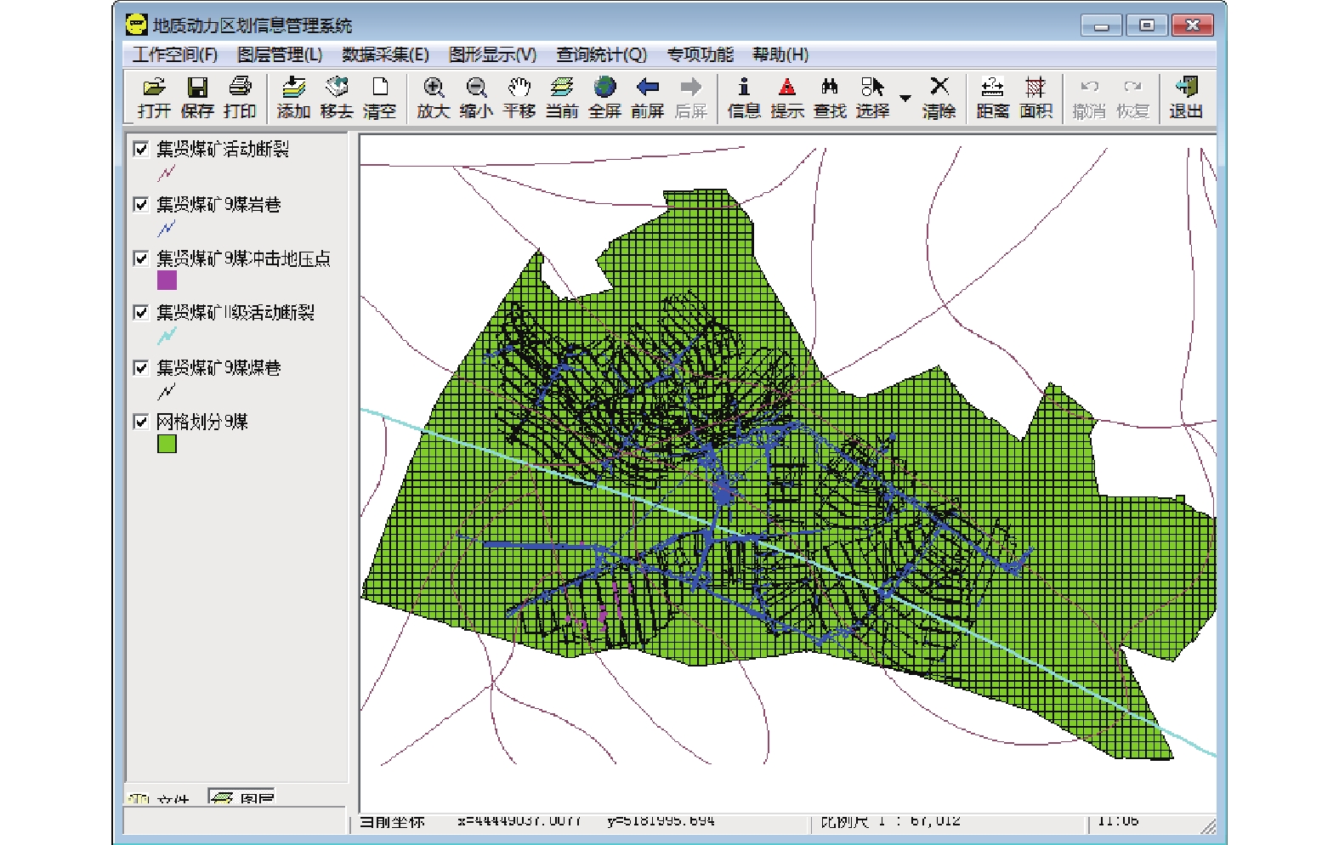Click the 退出 exit button

click(1185, 88)
